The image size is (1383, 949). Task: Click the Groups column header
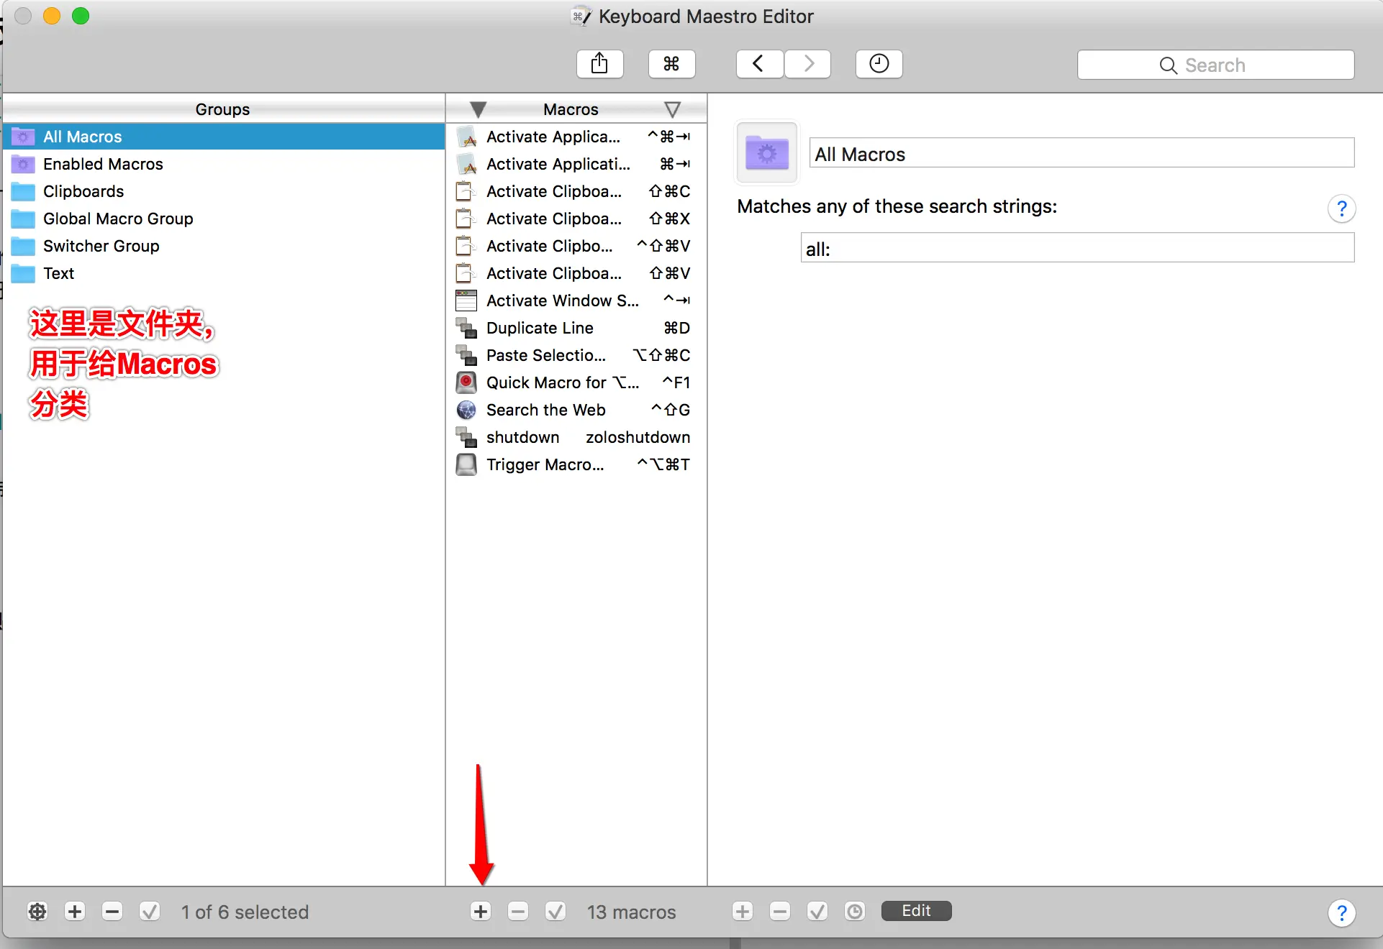[x=223, y=109]
